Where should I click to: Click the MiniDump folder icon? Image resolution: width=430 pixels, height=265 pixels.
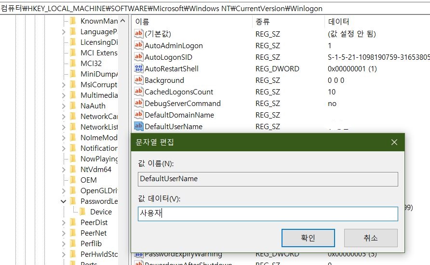pyautogui.click(x=73, y=74)
